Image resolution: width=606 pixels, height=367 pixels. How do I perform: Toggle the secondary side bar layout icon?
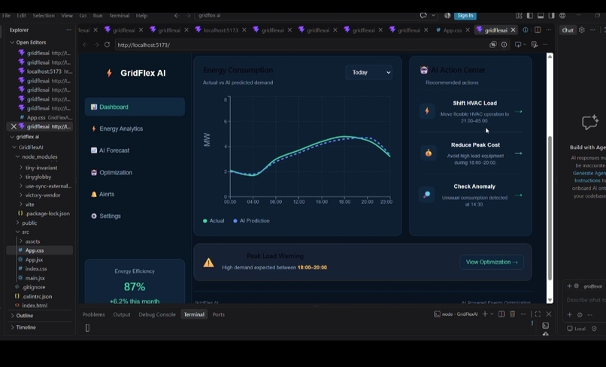point(551,16)
